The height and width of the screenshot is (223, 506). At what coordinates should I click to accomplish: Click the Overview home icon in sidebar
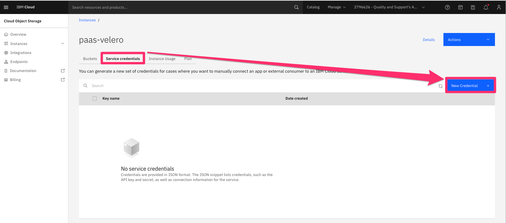pos(6,34)
